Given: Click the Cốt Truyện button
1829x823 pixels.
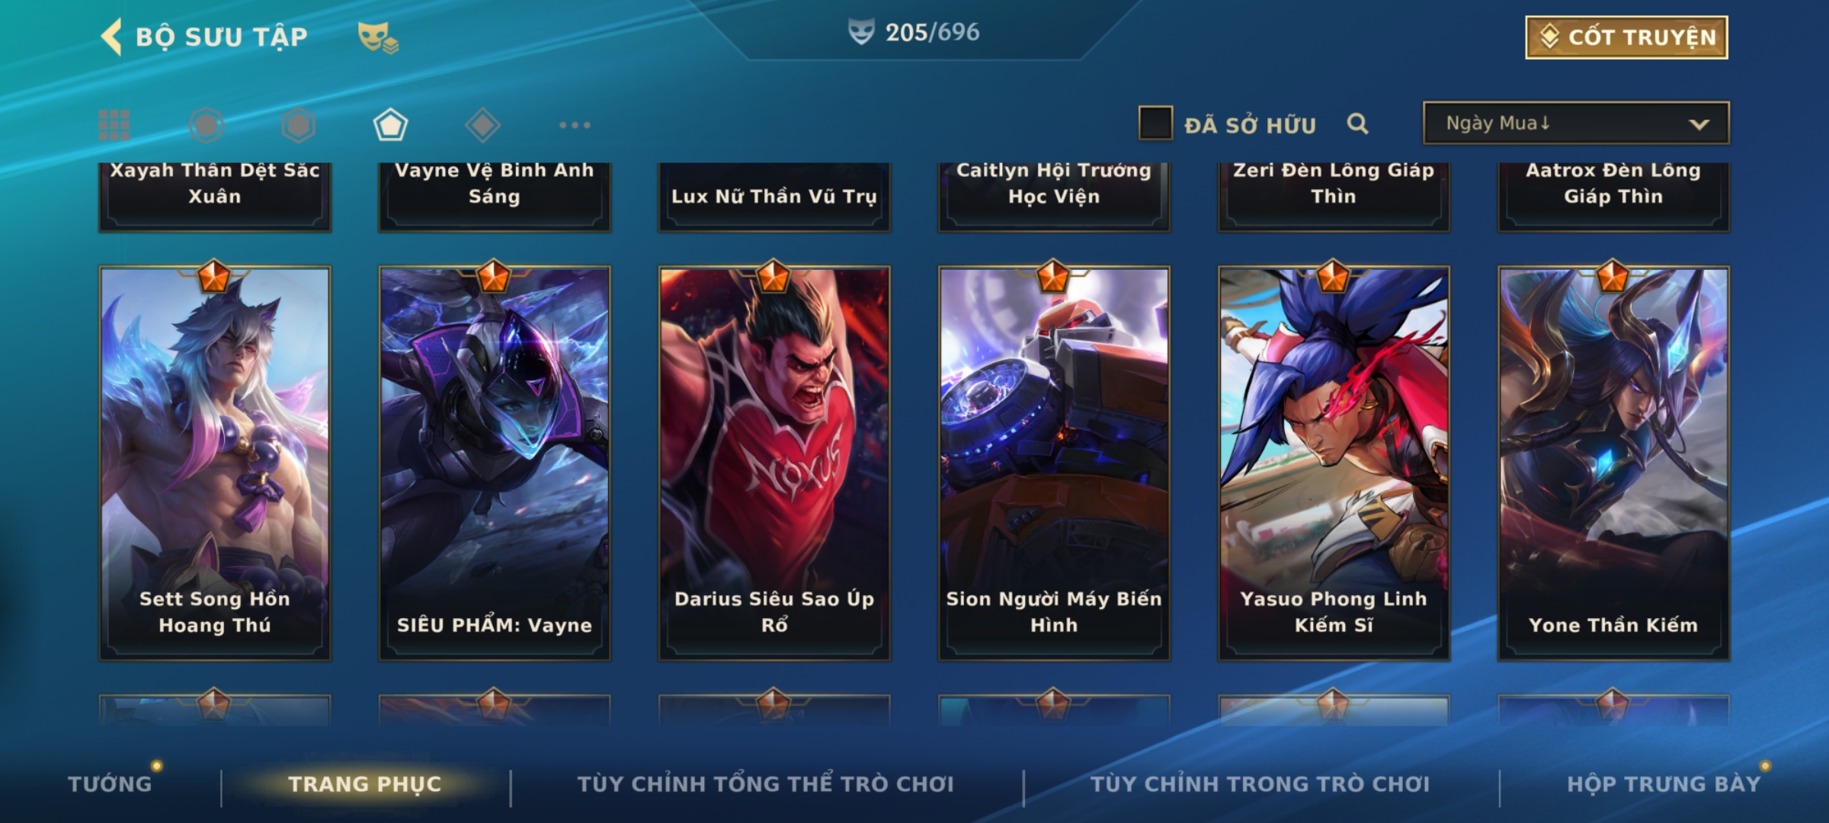Looking at the screenshot, I should pyautogui.click(x=1626, y=37).
